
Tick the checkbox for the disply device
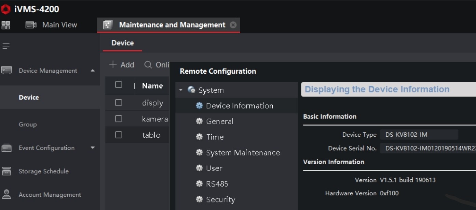pyautogui.click(x=119, y=103)
